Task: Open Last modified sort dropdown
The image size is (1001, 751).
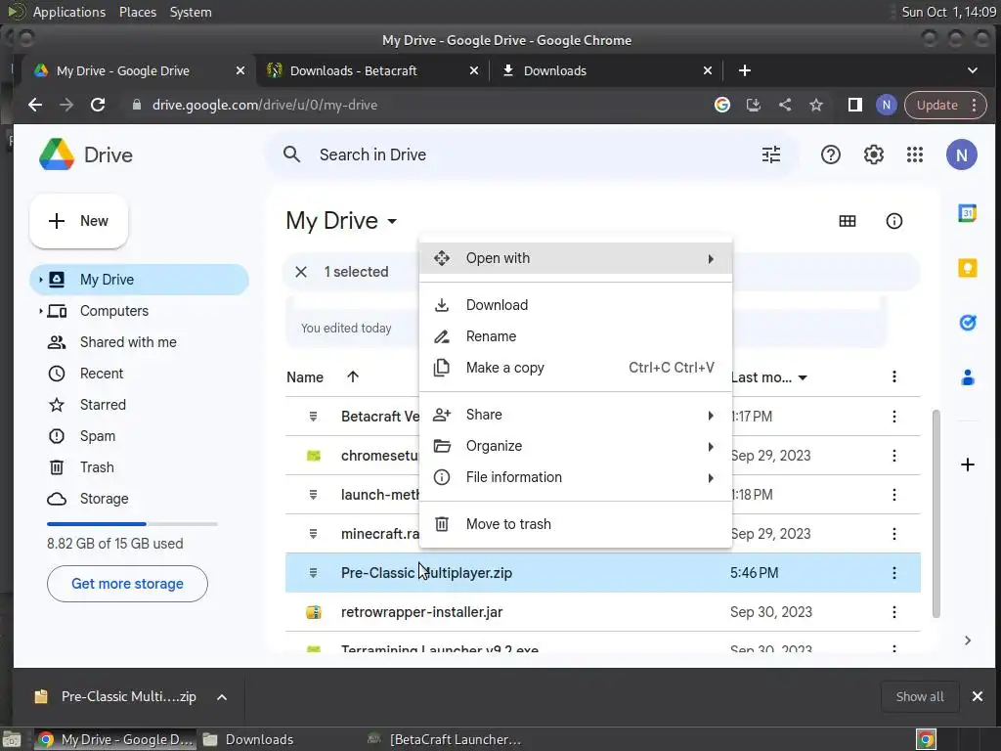Action: (803, 377)
